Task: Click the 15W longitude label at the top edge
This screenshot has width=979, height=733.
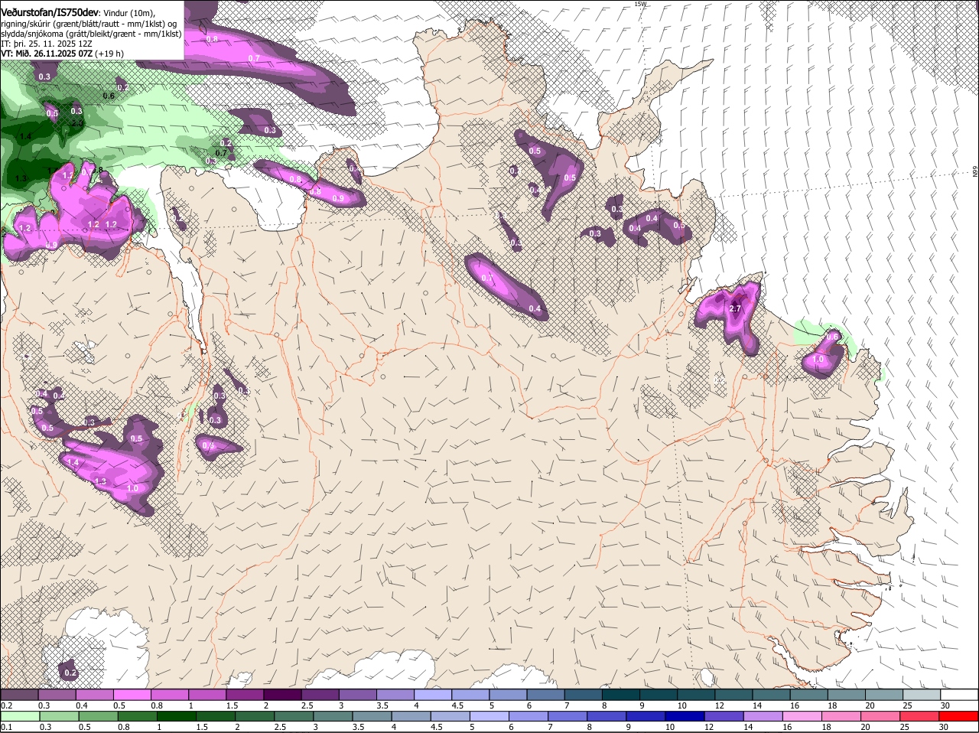Action: 640,4
